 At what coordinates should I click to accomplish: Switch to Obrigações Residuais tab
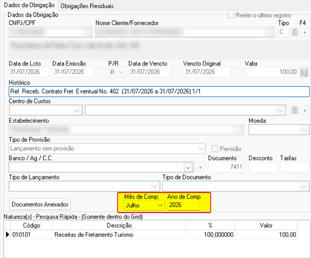[x=87, y=6]
